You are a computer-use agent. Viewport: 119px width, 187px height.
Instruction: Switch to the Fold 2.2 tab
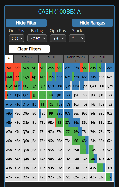(x=26, y=59)
